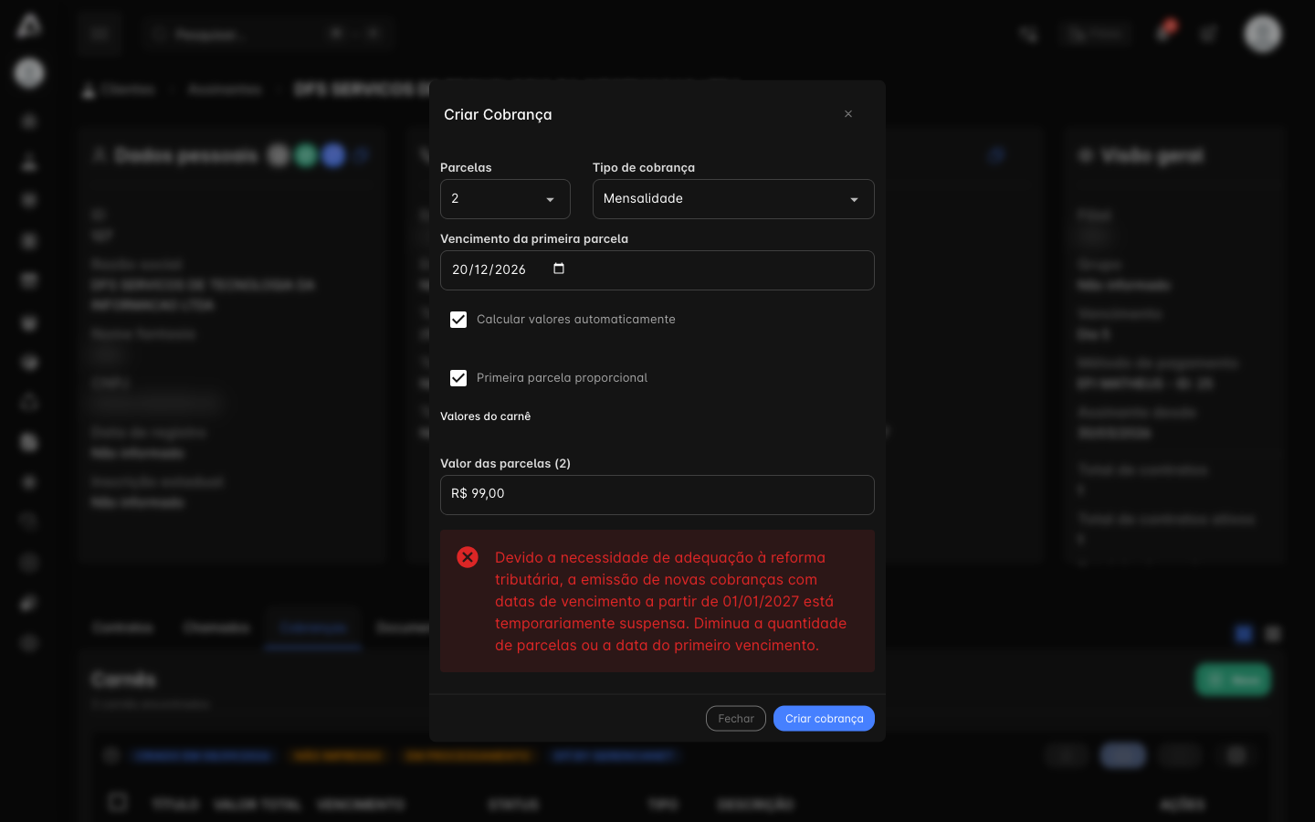Click the Criar cobrança button
The width and height of the screenshot is (1315, 822).
coord(824,719)
